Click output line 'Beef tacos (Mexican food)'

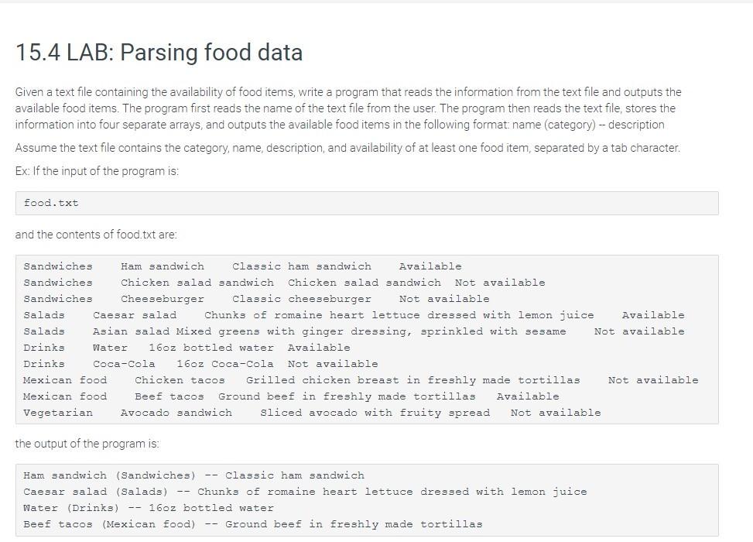click(x=252, y=525)
